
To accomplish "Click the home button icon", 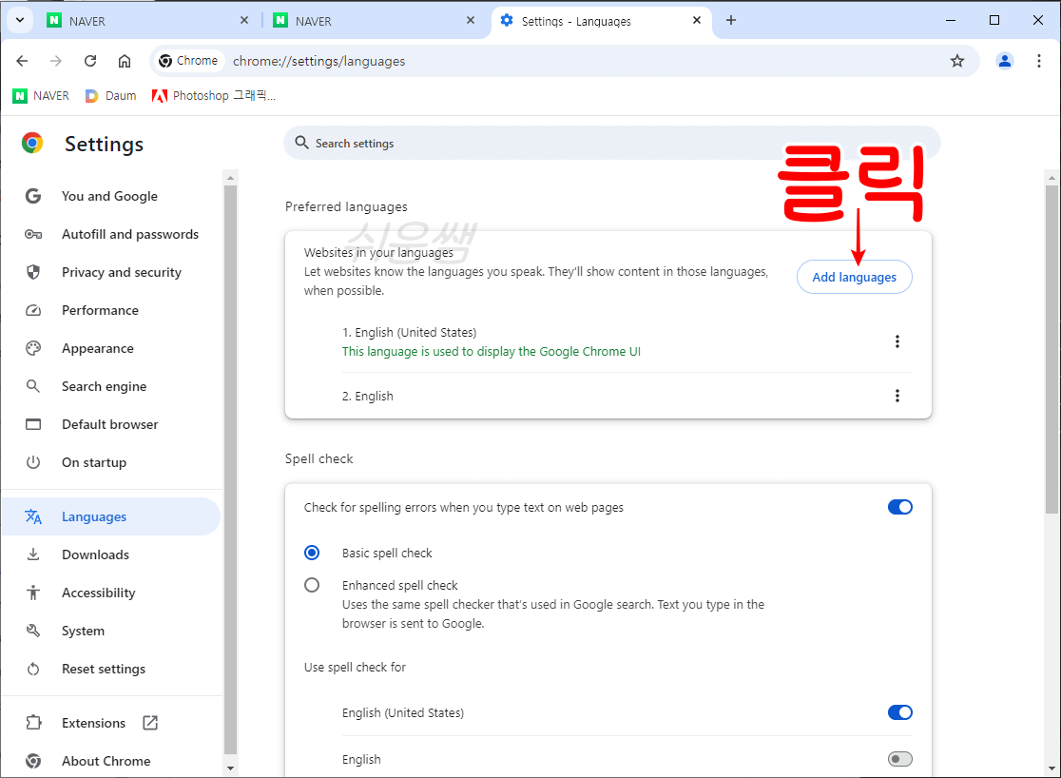I will [124, 60].
